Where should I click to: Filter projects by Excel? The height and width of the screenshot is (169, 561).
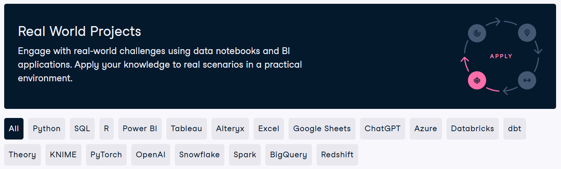tap(269, 129)
